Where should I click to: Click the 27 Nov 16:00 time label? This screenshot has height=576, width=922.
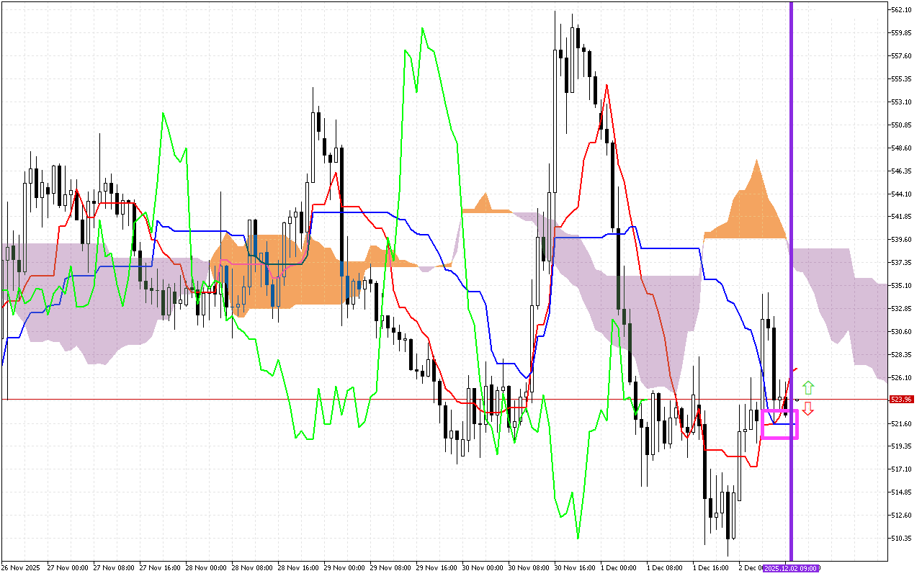pos(160,568)
